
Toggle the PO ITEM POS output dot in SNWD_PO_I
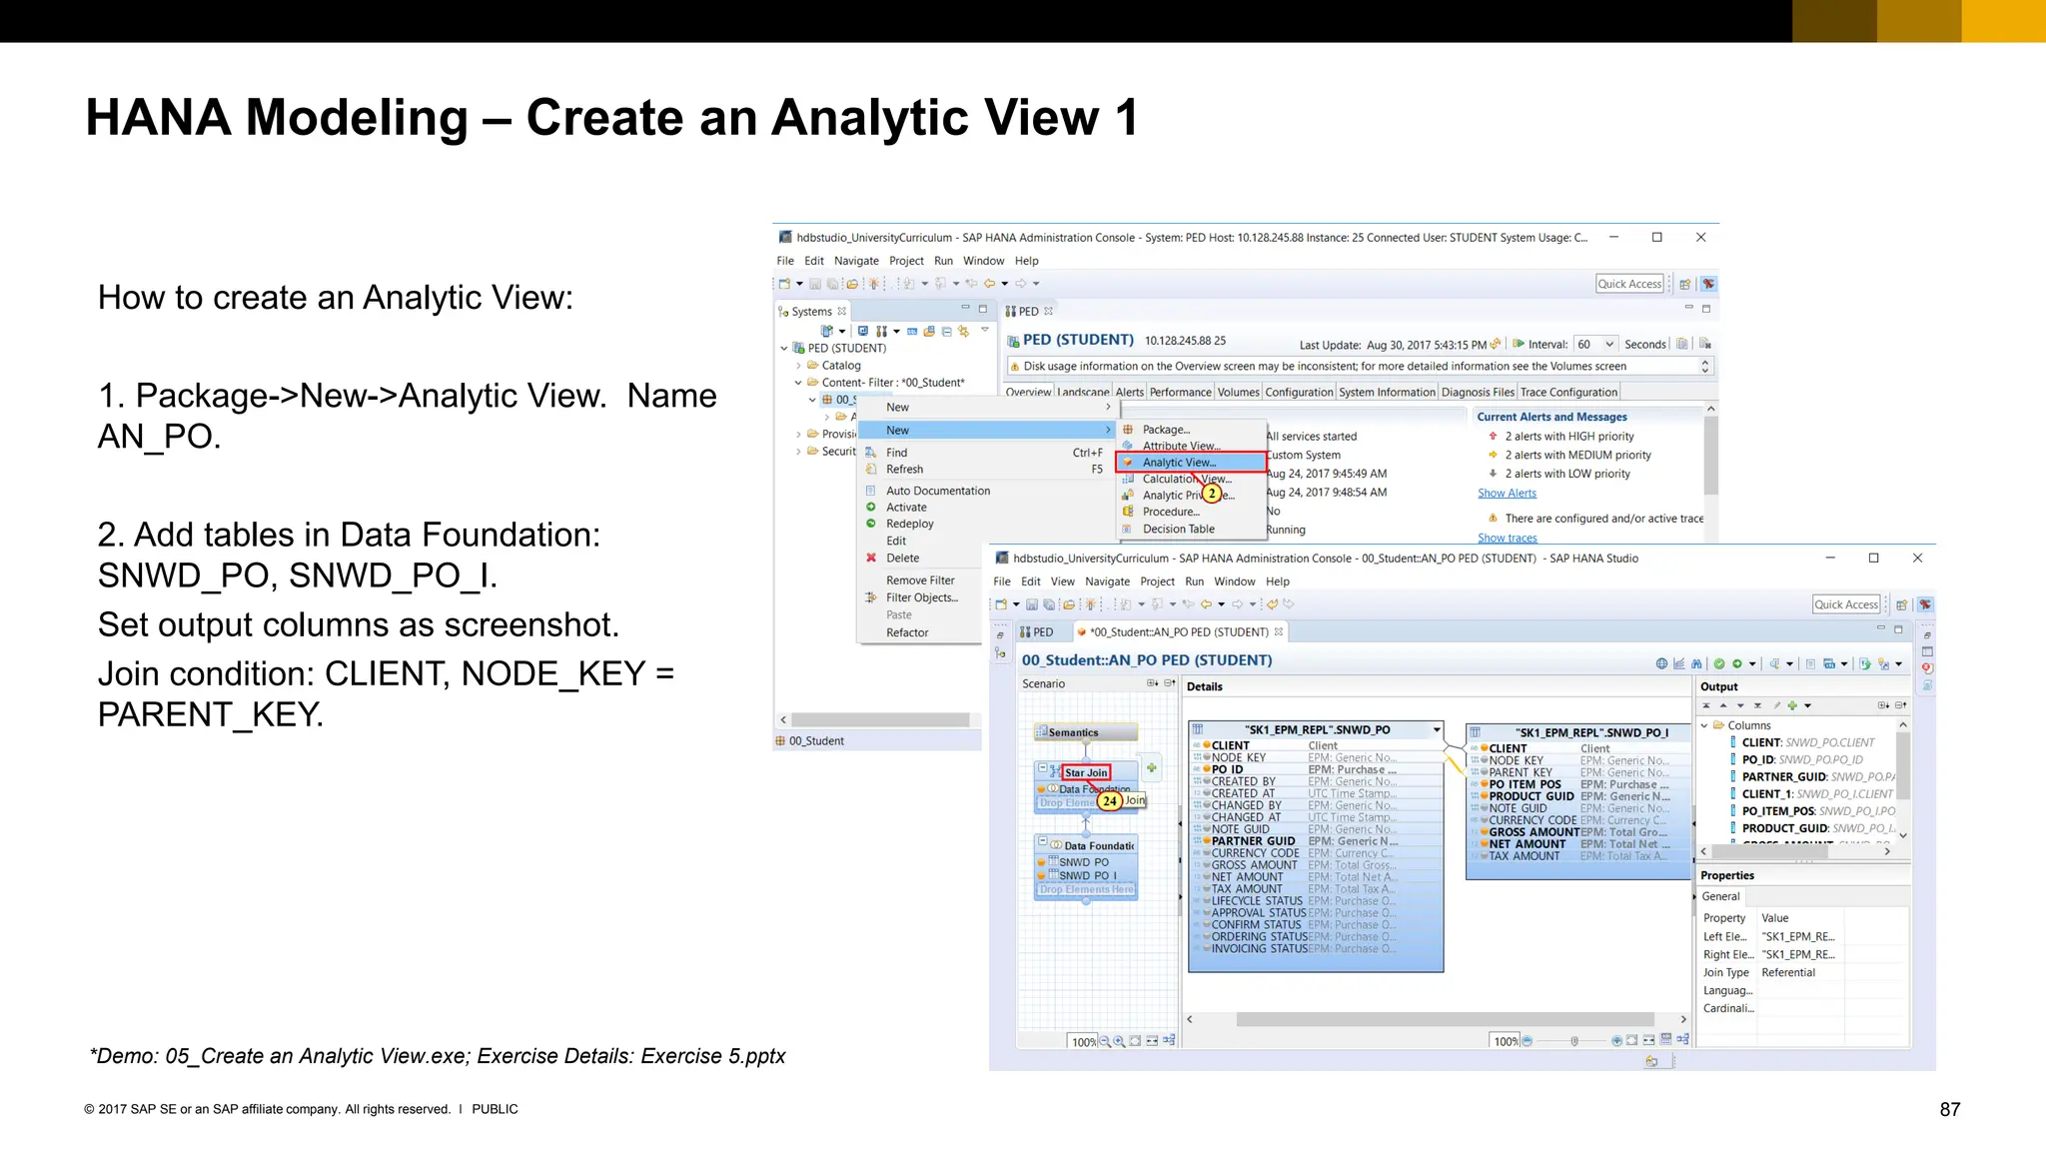click(x=1485, y=784)
